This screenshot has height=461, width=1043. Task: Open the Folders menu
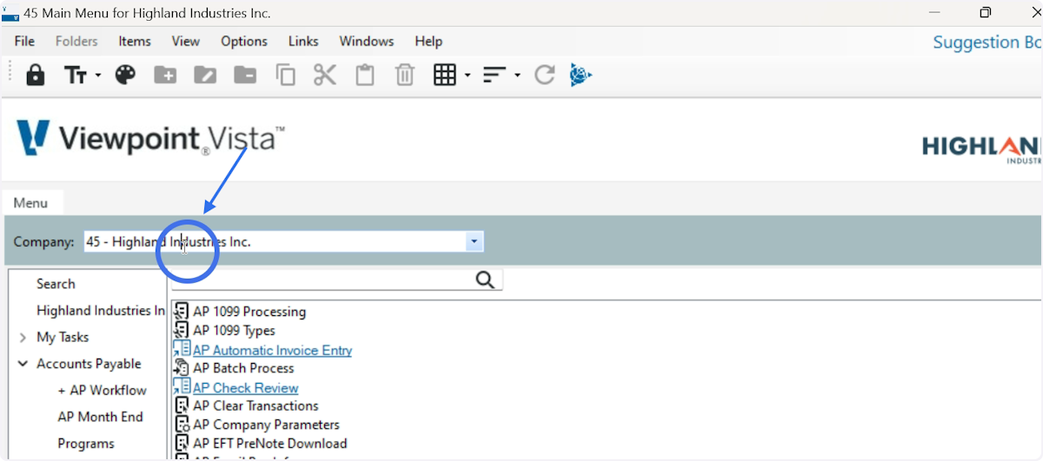click(76, 41)
